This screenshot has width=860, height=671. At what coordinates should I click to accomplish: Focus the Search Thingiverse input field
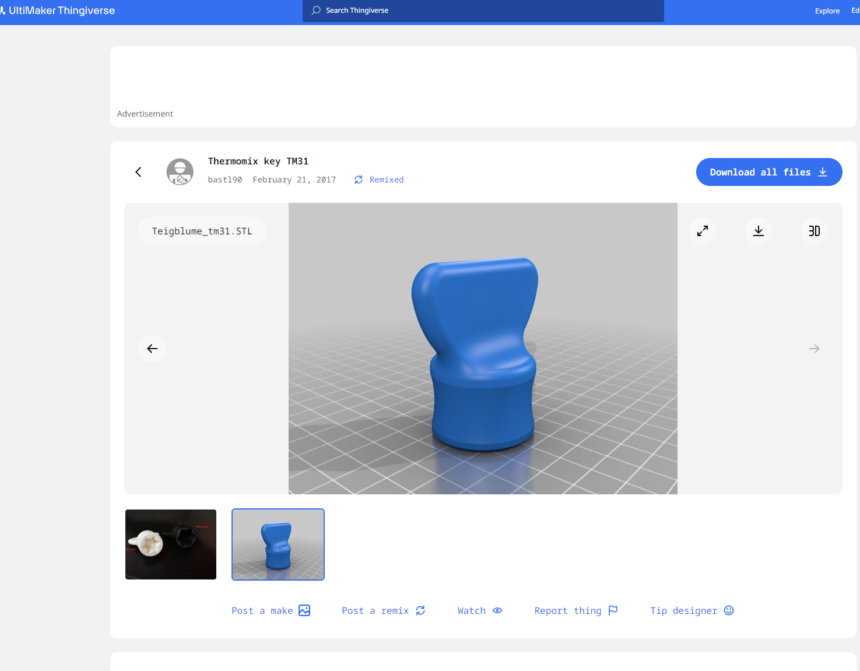point(483,10)
